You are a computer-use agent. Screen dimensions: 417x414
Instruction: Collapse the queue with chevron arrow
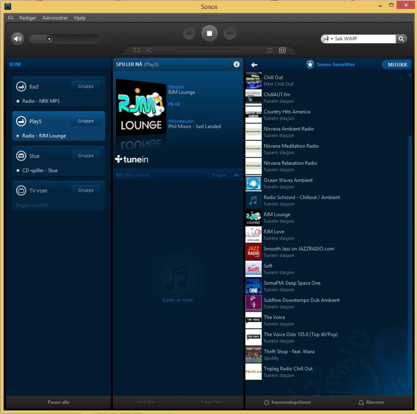point(236,175)
